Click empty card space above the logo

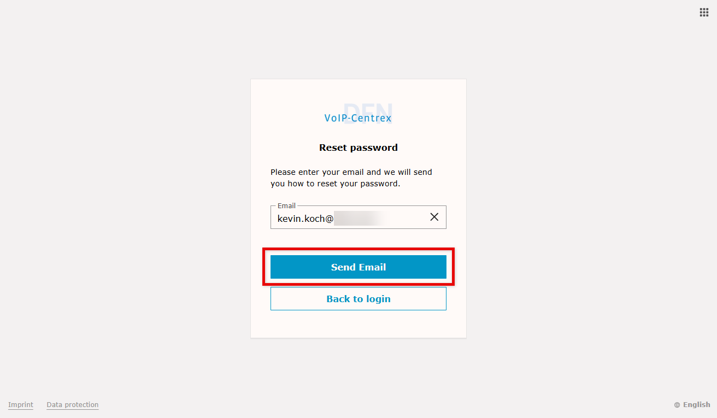(x=358, y=89)
